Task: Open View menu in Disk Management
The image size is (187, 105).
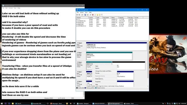Action: [86, 12]
